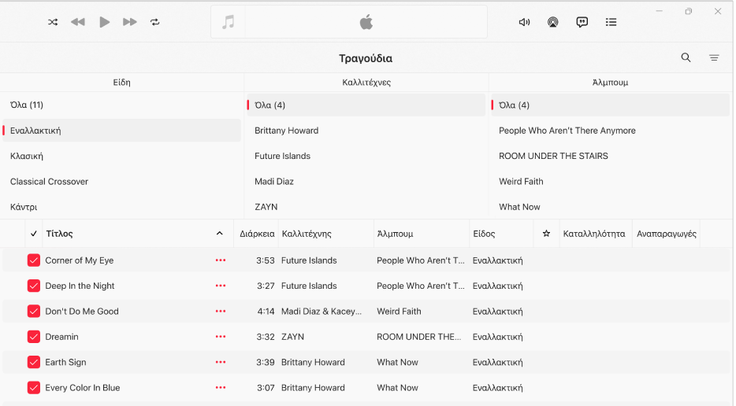
Task: Select Classical Crossover genre
Action: (121, 182)
